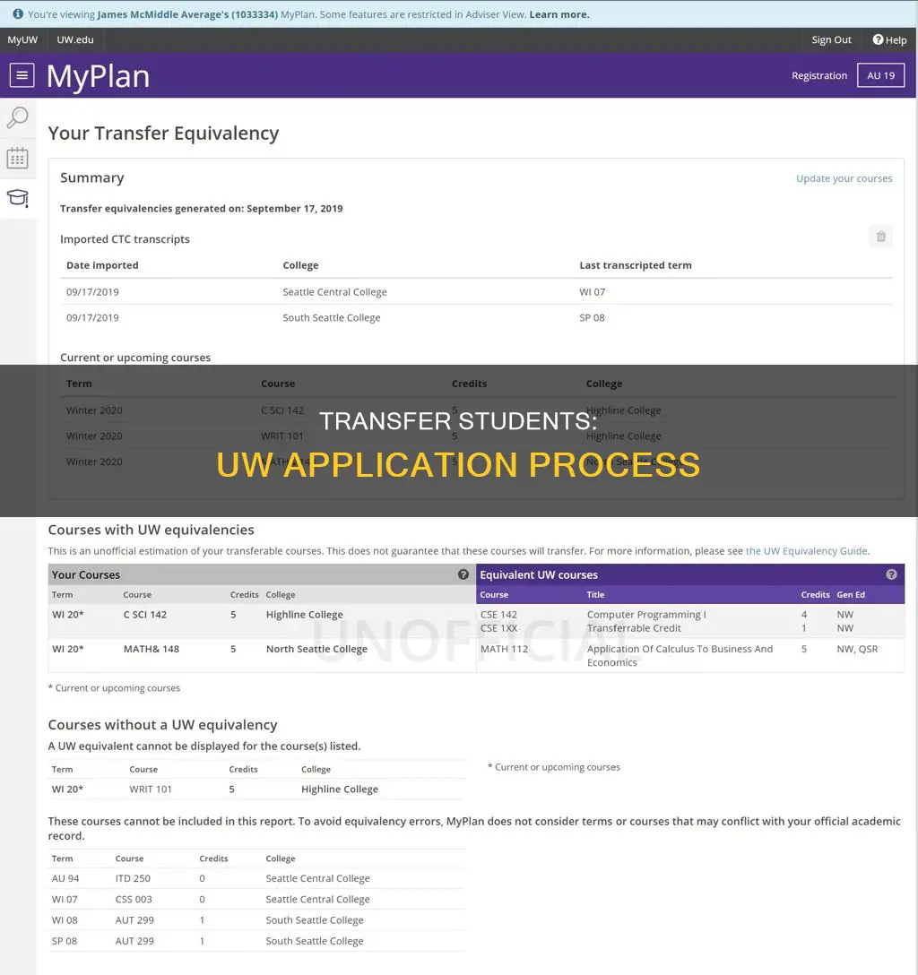Click the Last transcripted term column header
Screen dimensions: 918x975
point(635,265)
